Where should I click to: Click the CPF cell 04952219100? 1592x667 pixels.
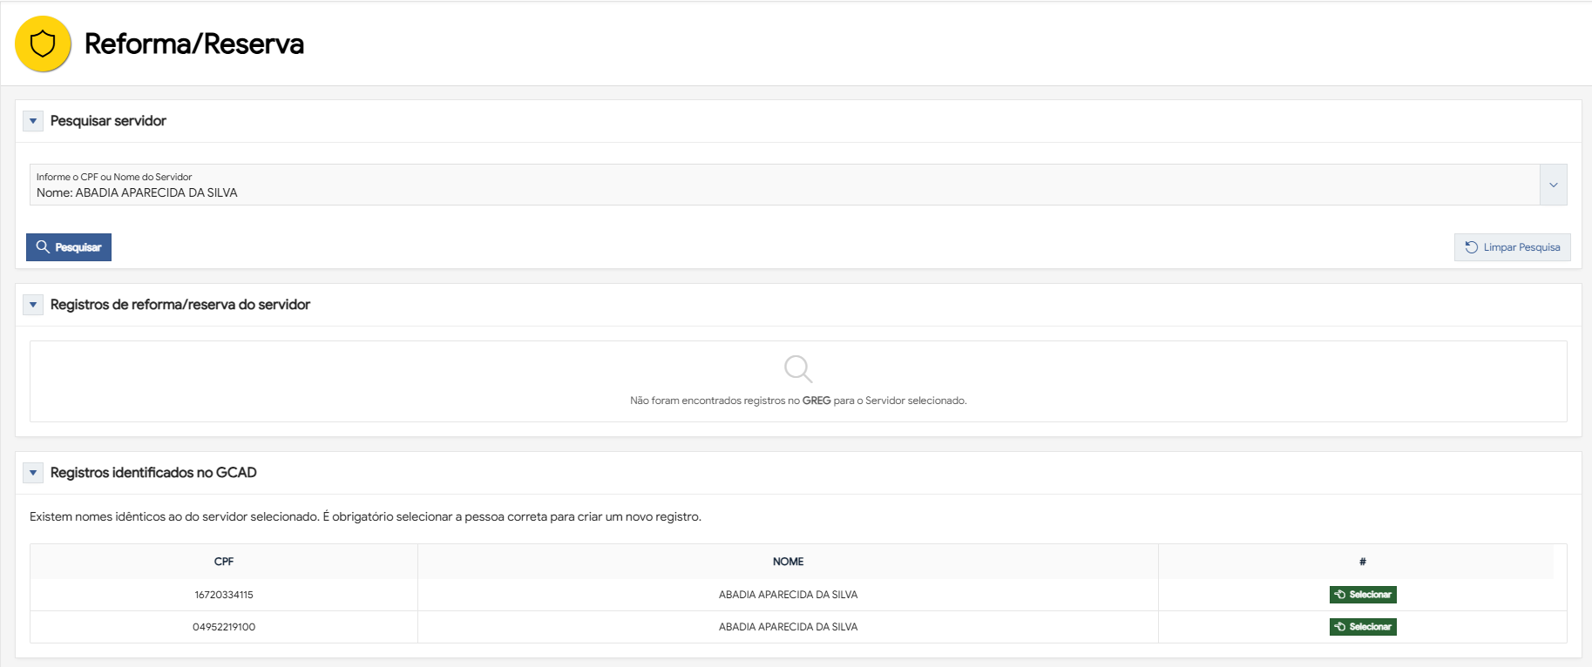(x=224, y=627)
